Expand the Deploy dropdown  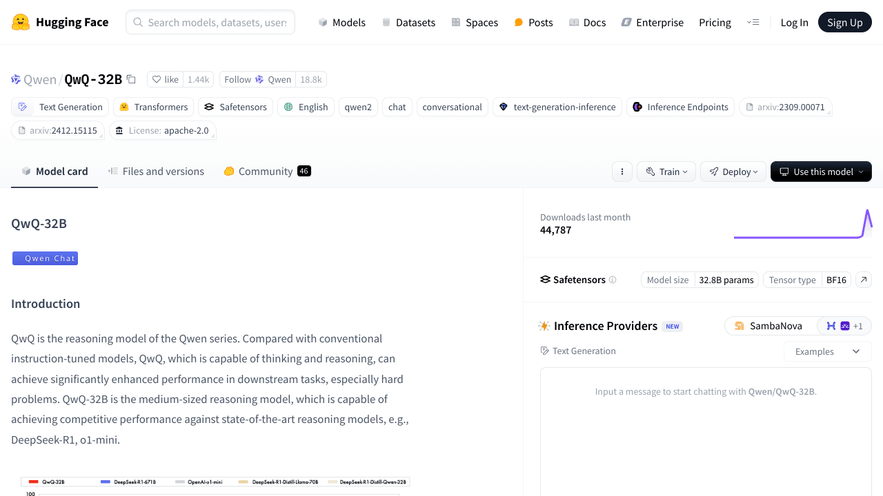[734, 172]
